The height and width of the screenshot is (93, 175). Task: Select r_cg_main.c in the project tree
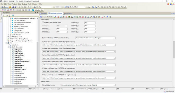pyautogui.click(x=18, y=49)
